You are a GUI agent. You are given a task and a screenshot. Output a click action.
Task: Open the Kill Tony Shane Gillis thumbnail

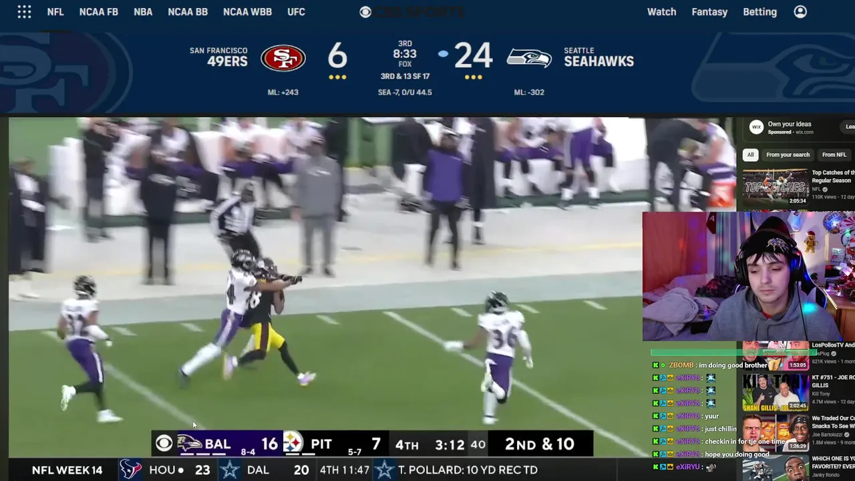775,392
